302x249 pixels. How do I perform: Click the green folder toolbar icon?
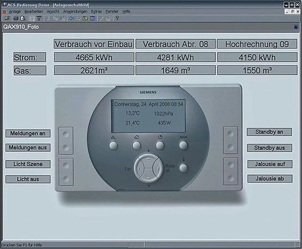coord(85,19)
